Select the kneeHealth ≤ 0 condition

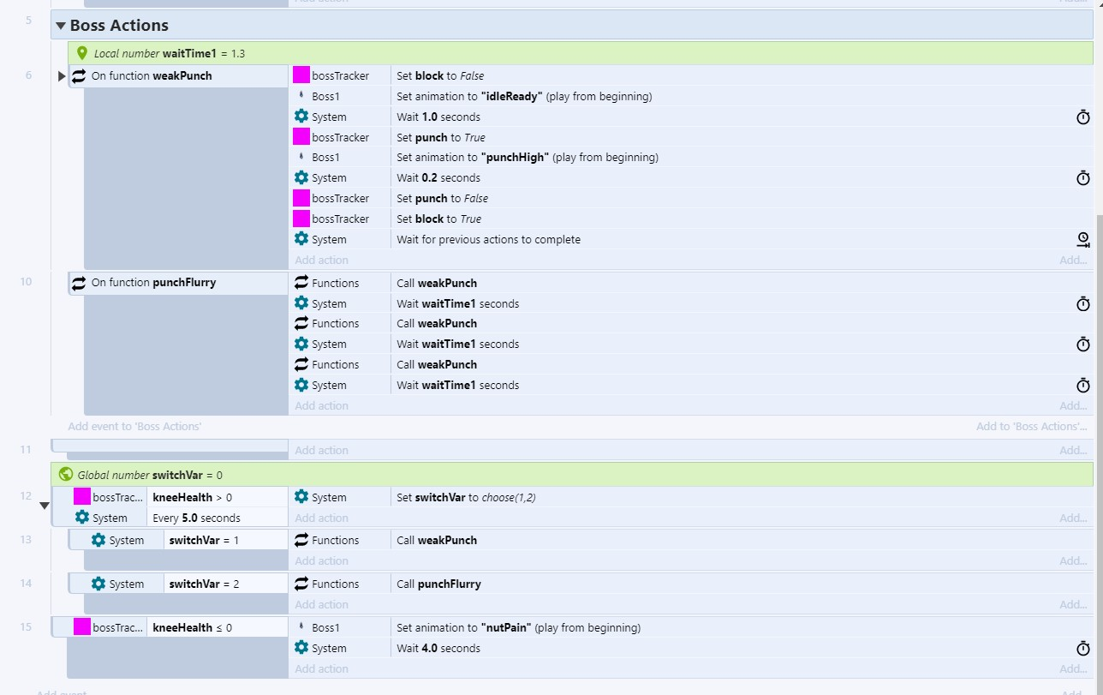pyautogui.click(x=191, y=627)
